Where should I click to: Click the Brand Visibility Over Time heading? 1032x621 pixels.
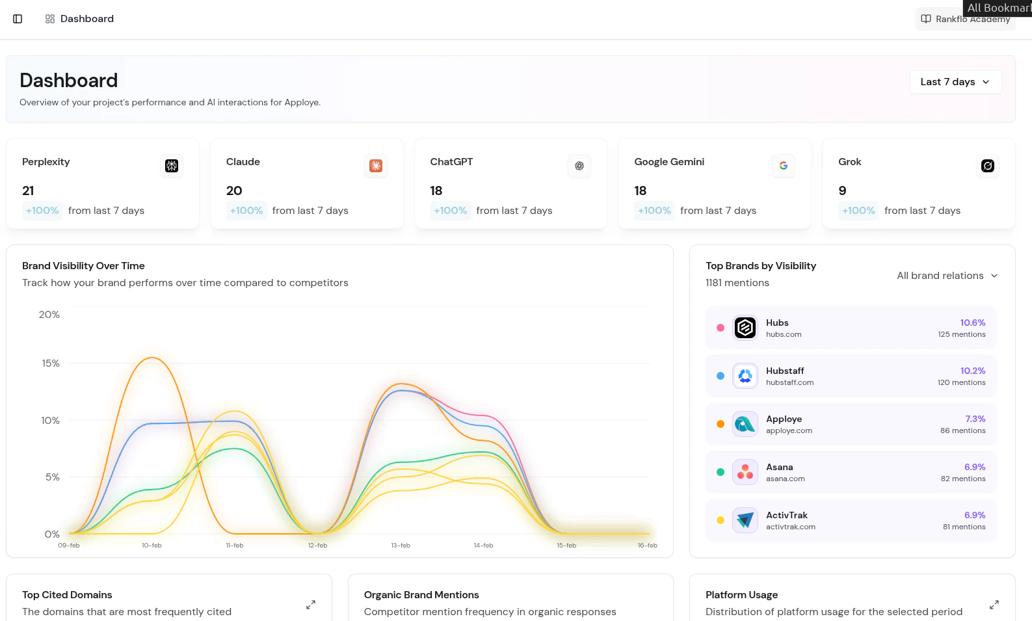[x=83, y=266]
